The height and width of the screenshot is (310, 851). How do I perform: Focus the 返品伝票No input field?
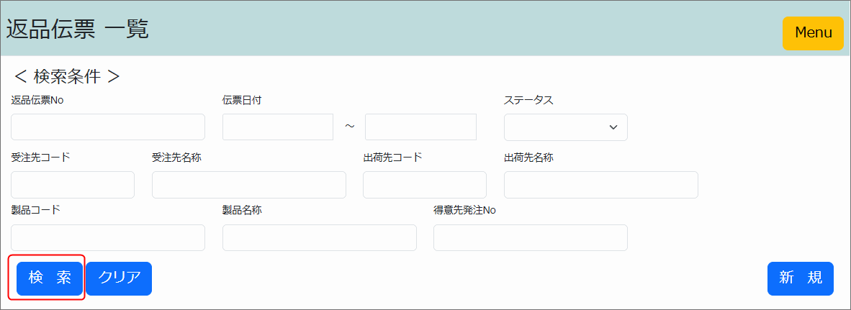tap(108, 127)
